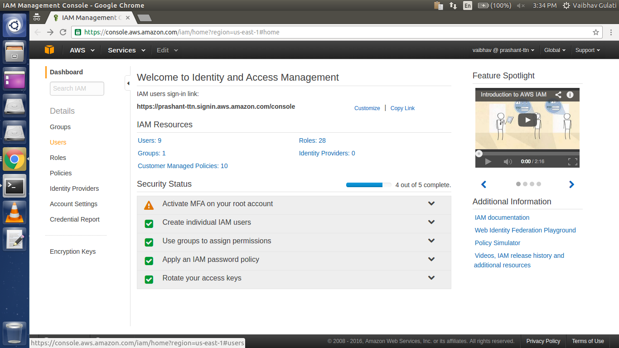The height and width of the screenshot is (348, 619).
Task: Open the Chrome three-dot menu
Action: 611,32
